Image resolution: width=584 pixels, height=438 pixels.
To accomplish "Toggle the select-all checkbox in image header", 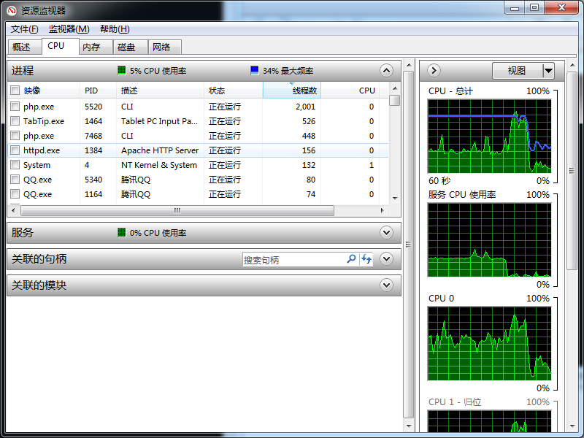I will click(15, 91).
